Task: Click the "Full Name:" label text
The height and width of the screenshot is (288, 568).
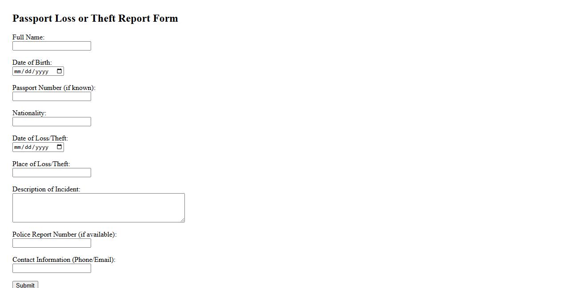Action: (x=28, y=37)
